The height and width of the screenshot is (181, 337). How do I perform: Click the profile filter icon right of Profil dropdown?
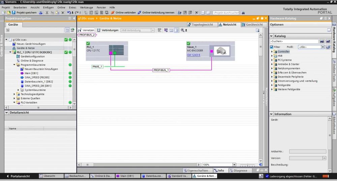(328, 47)
